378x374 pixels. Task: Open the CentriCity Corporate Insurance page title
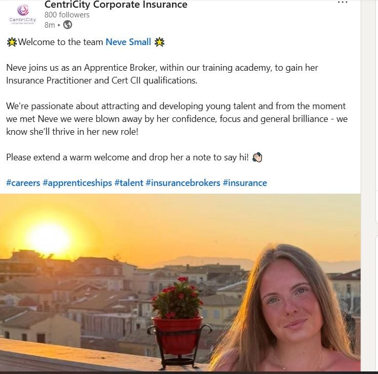point(116,5)
